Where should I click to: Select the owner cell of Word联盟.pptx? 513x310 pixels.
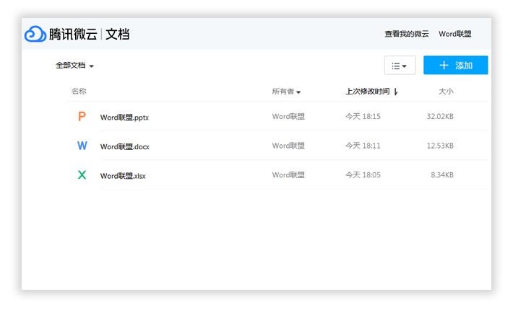tap(288, 117)
